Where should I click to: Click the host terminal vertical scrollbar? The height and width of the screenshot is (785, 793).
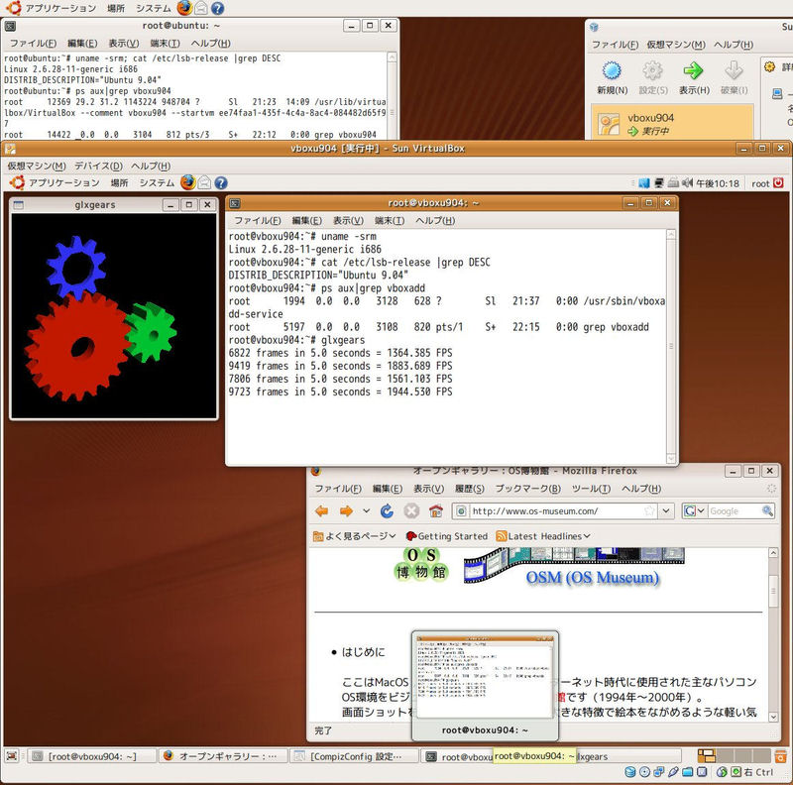(392, 95)
